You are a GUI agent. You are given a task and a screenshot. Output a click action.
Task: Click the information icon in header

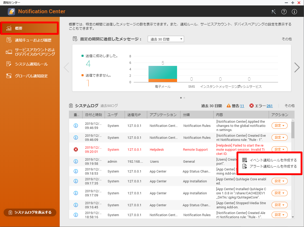(x=294, y=12)
